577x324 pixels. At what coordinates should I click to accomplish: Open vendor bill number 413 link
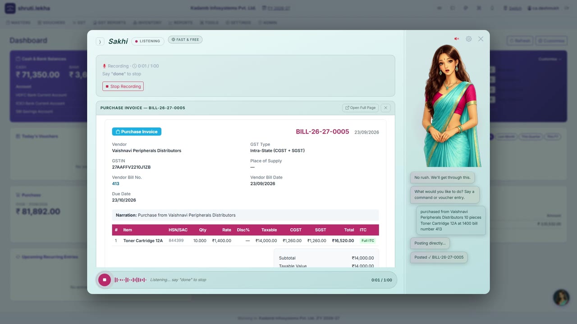click(x=116, y=184)
